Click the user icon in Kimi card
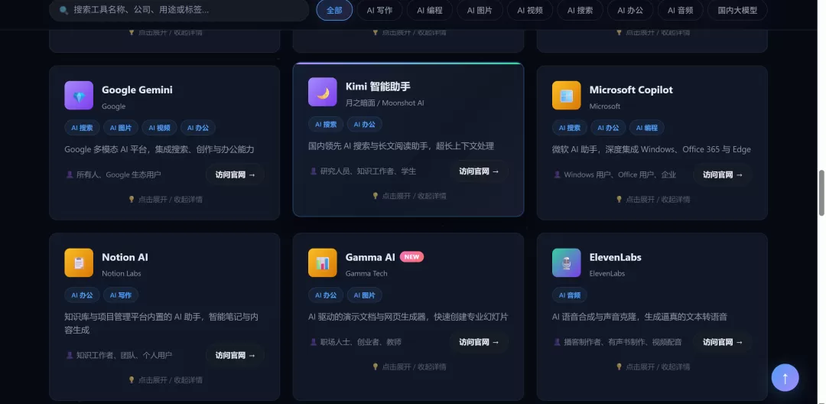Image resolution: width=826 pixels, height=404 pixels. tap(314, 171)
